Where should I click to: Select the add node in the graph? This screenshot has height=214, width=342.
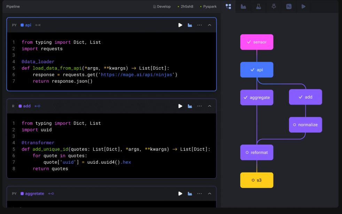pos(305,97)
